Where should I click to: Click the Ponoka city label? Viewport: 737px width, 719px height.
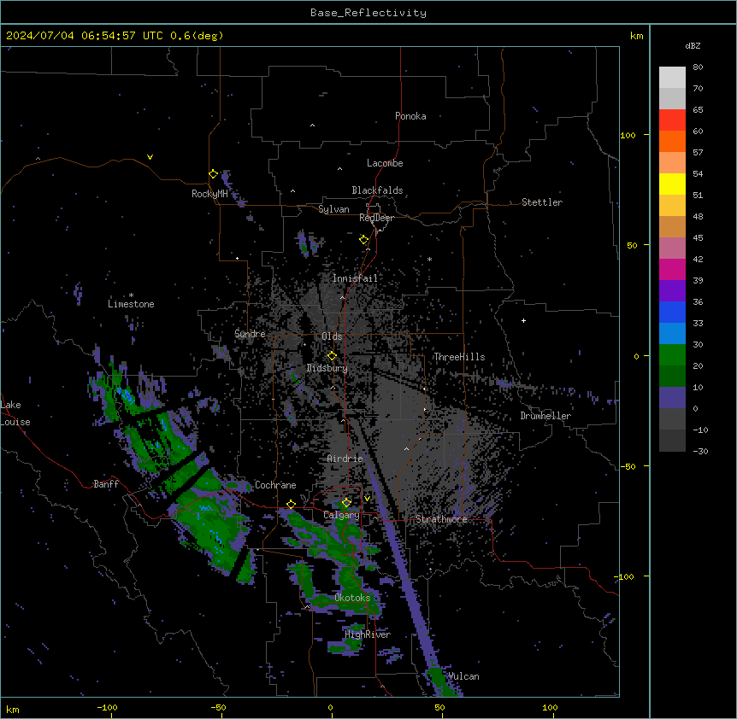(x=410, y=116)
